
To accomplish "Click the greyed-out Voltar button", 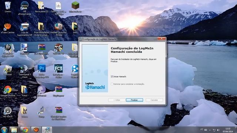I will click(117, 100).
